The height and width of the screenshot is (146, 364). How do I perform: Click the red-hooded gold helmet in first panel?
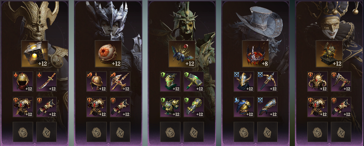[23, 81]
